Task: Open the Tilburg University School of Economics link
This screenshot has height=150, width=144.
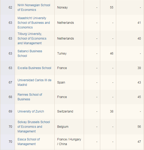Action: (x=32, y=39)
